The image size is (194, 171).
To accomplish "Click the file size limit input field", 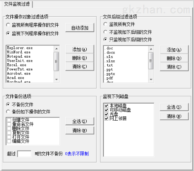I will (x=24, y=154).
